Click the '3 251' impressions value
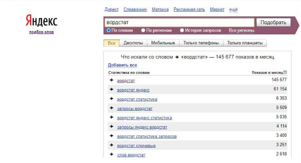 (281, 145)
